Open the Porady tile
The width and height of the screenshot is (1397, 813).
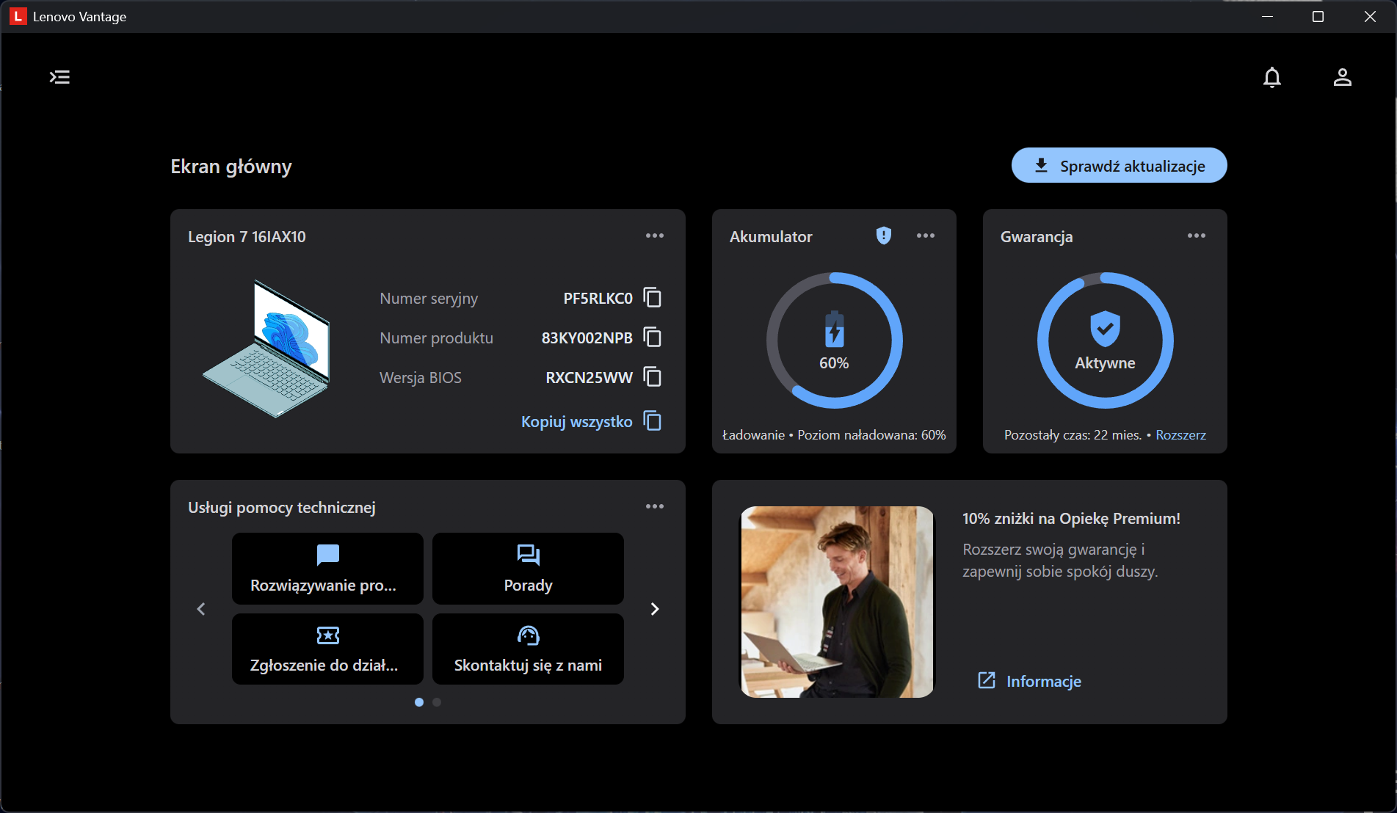point(528,569)
